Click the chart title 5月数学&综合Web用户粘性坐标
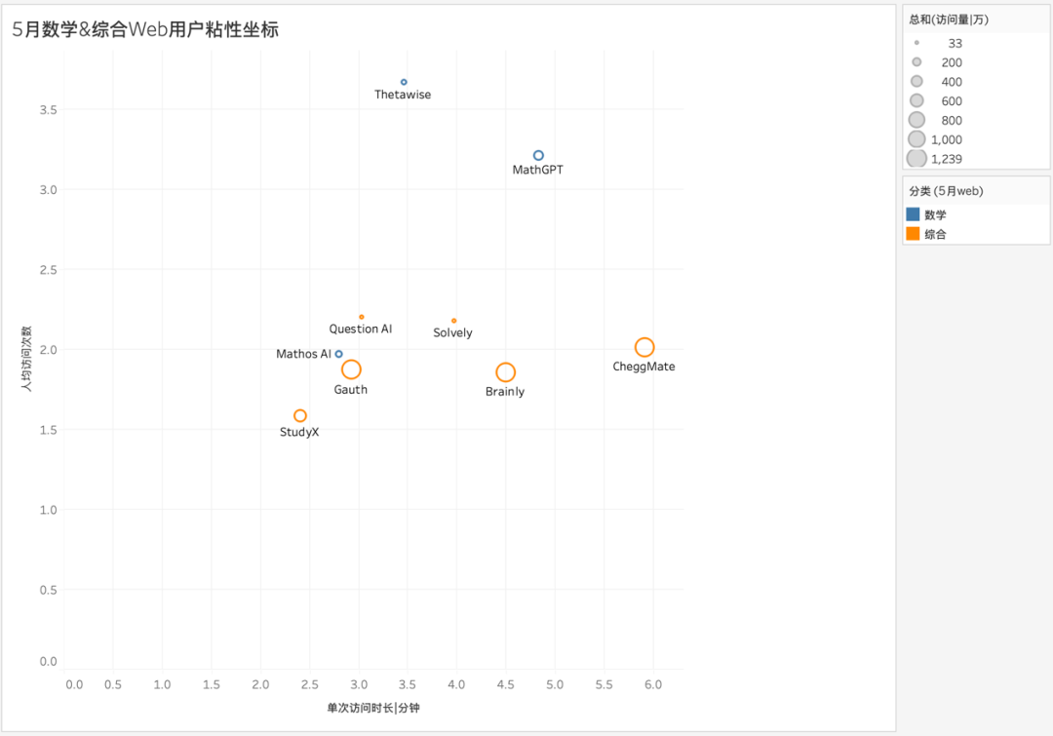1053x736 pixels. [x=145, y=29]
